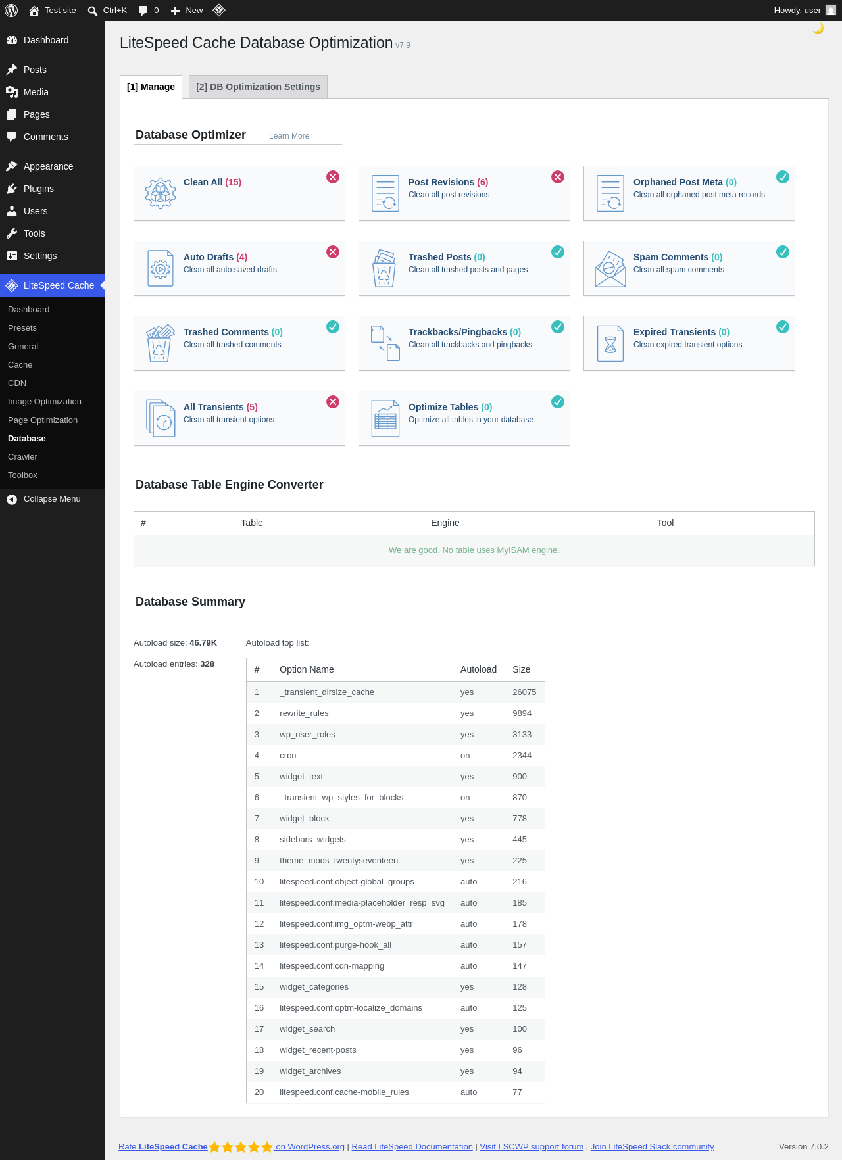This screenshot has width=842, height=1160.
Task: Click the Post Revisions document icon
Action: (385, 193)
